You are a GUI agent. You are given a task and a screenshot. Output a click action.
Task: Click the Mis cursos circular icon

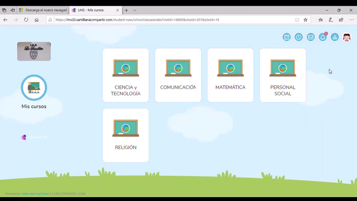click(x=34, y=88)
